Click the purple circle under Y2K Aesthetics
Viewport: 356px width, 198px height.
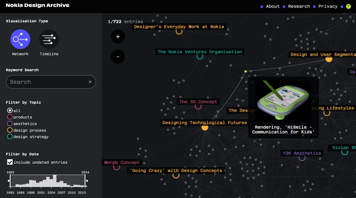coord(302,157)
